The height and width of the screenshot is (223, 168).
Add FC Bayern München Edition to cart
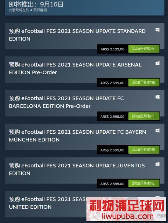point(144,150)
